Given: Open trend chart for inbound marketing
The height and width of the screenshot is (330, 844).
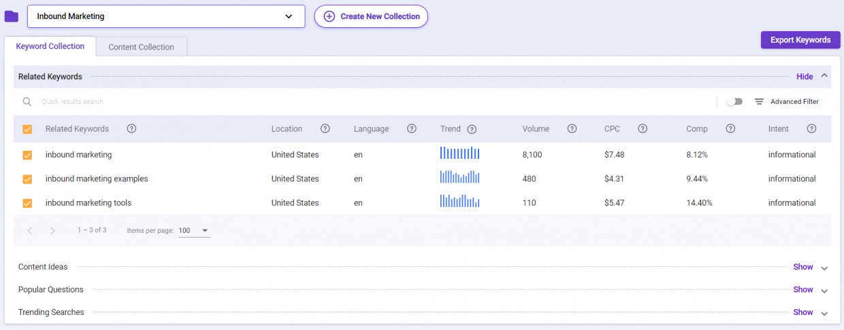Looking at the screenshot, I should click(460, 153).
